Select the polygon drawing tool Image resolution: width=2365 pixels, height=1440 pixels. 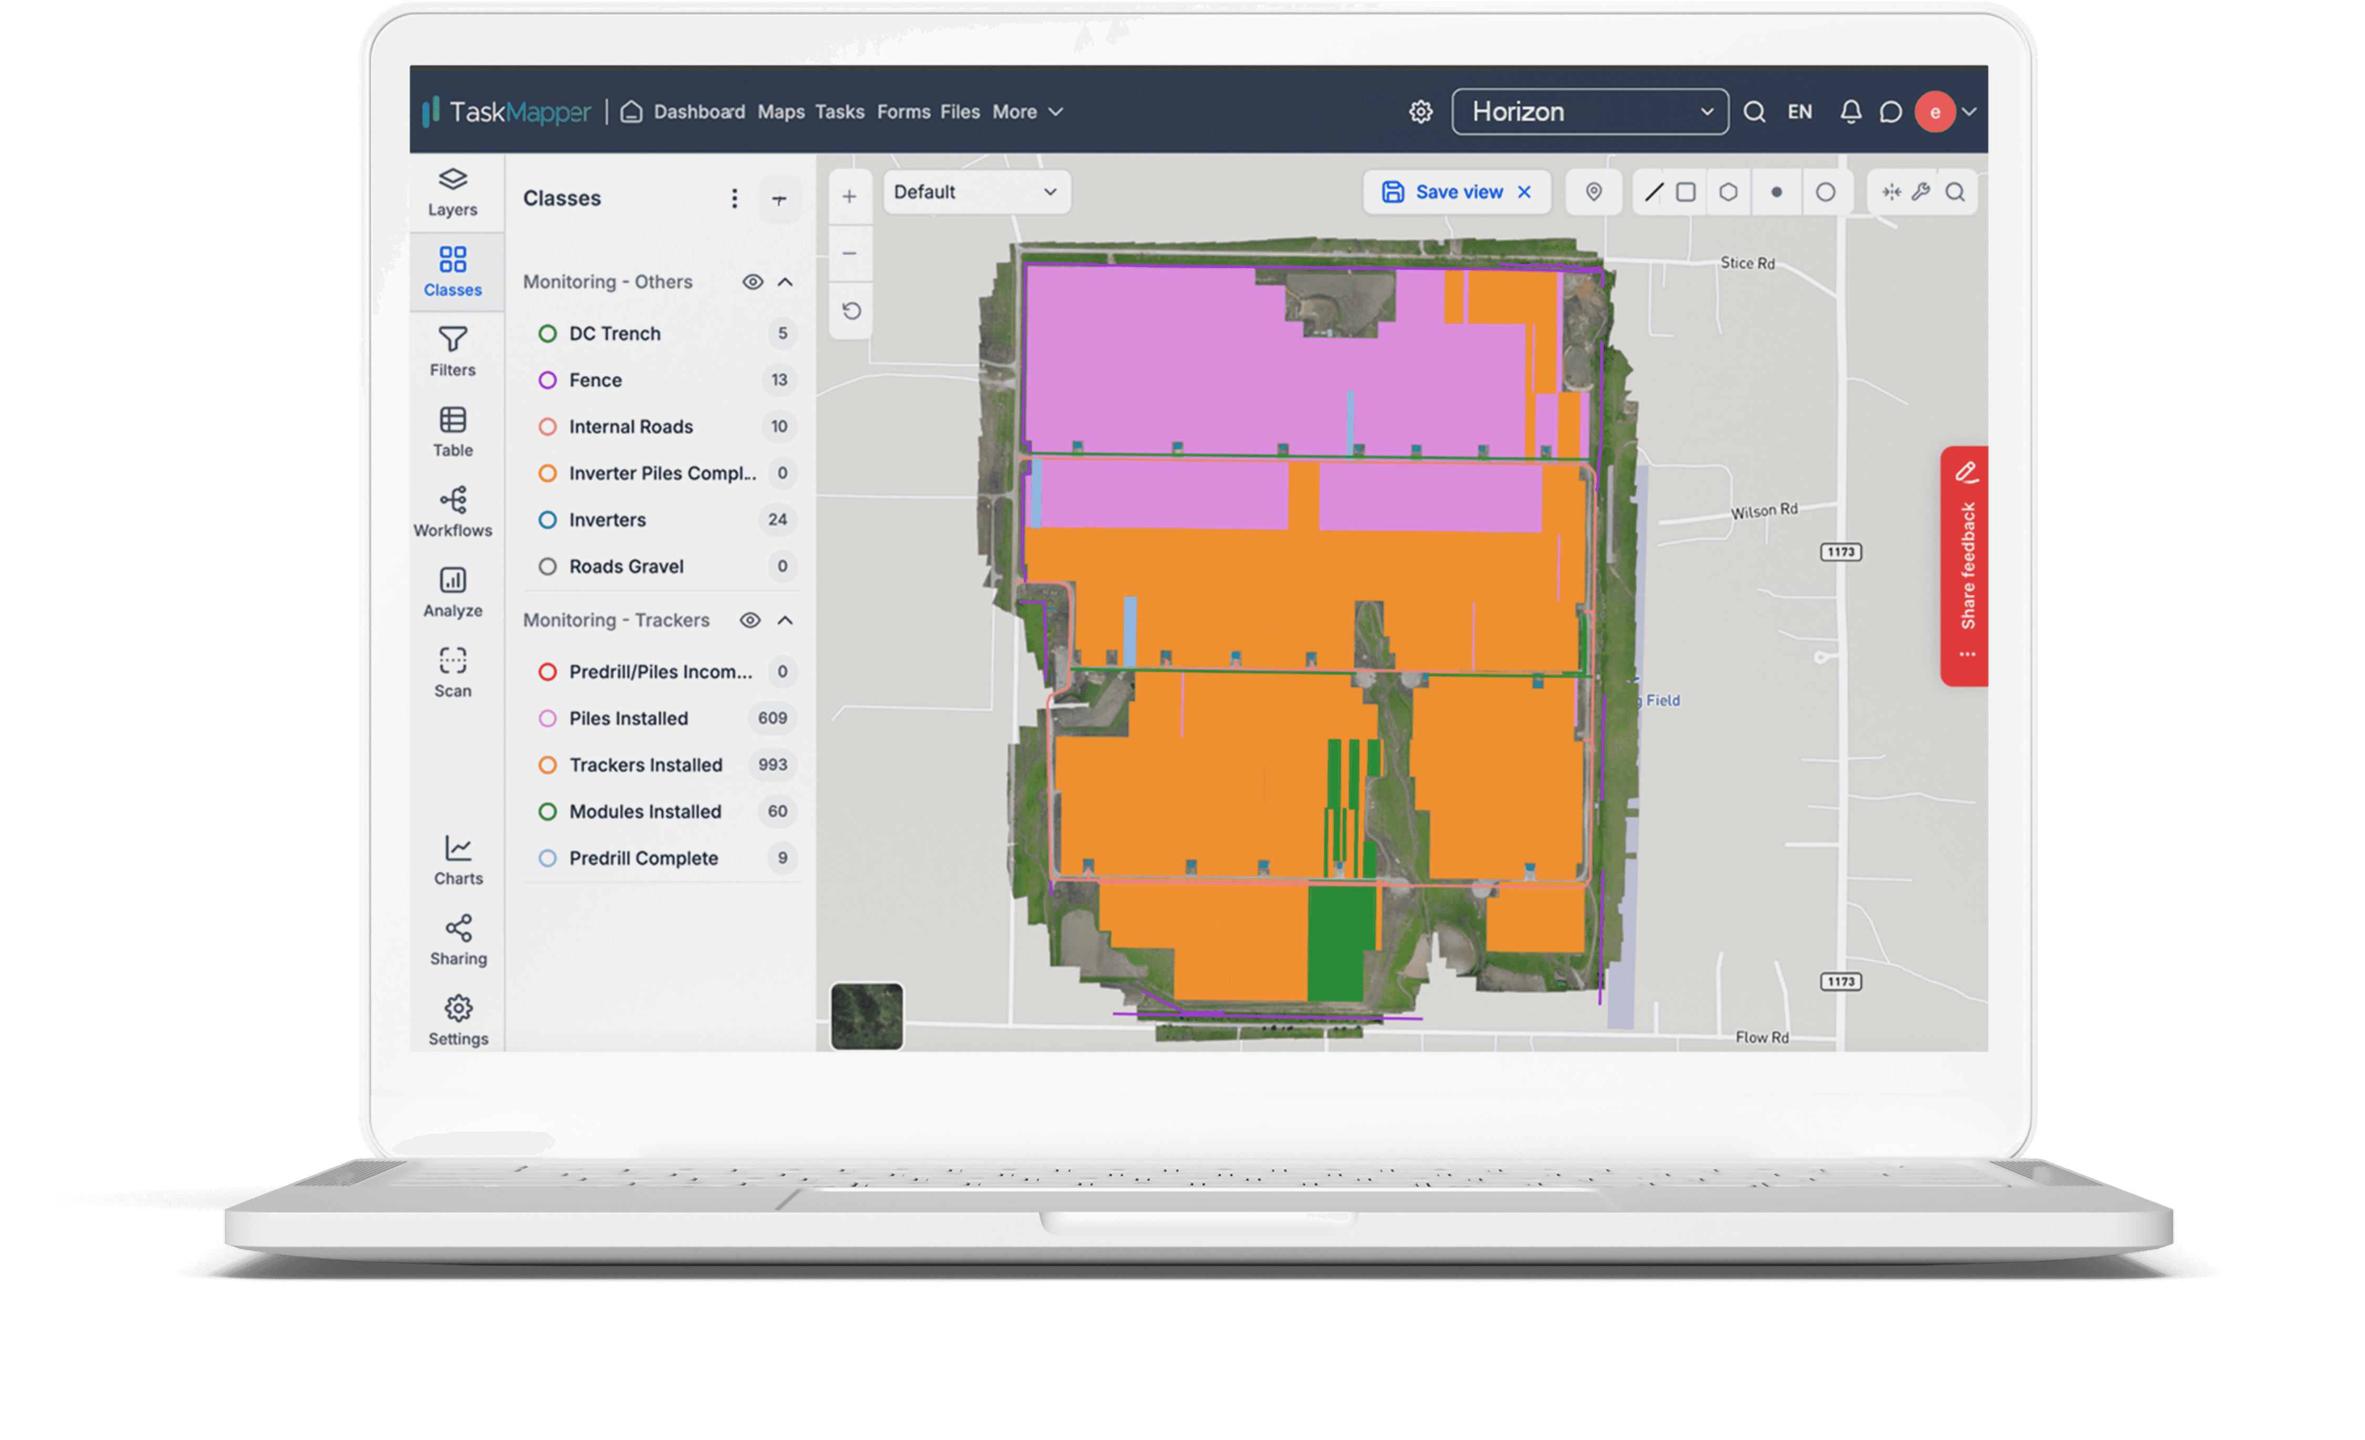[1729, 192]
